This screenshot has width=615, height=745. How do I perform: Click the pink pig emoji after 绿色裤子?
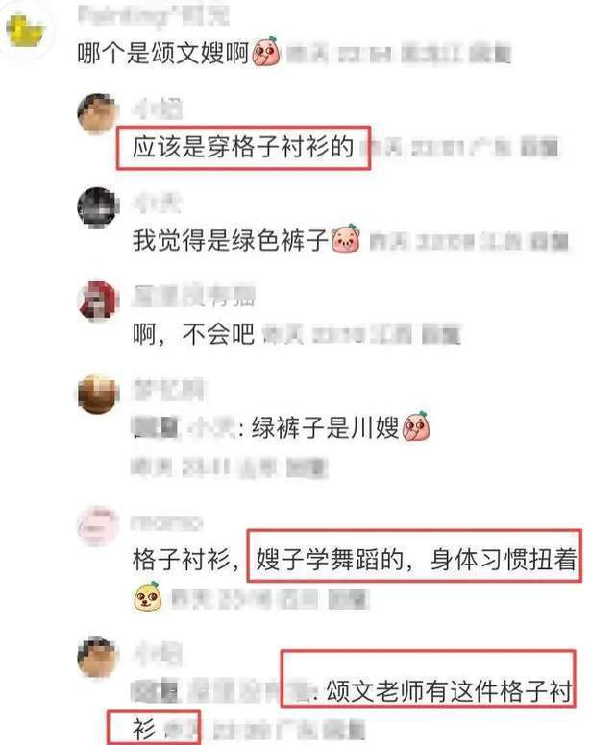click(x=345, y=239)
